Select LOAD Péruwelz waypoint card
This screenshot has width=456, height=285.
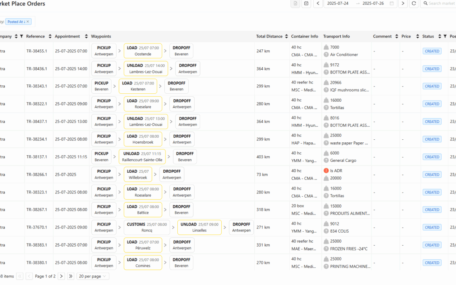pyautogui.click(x=143, y=245)
